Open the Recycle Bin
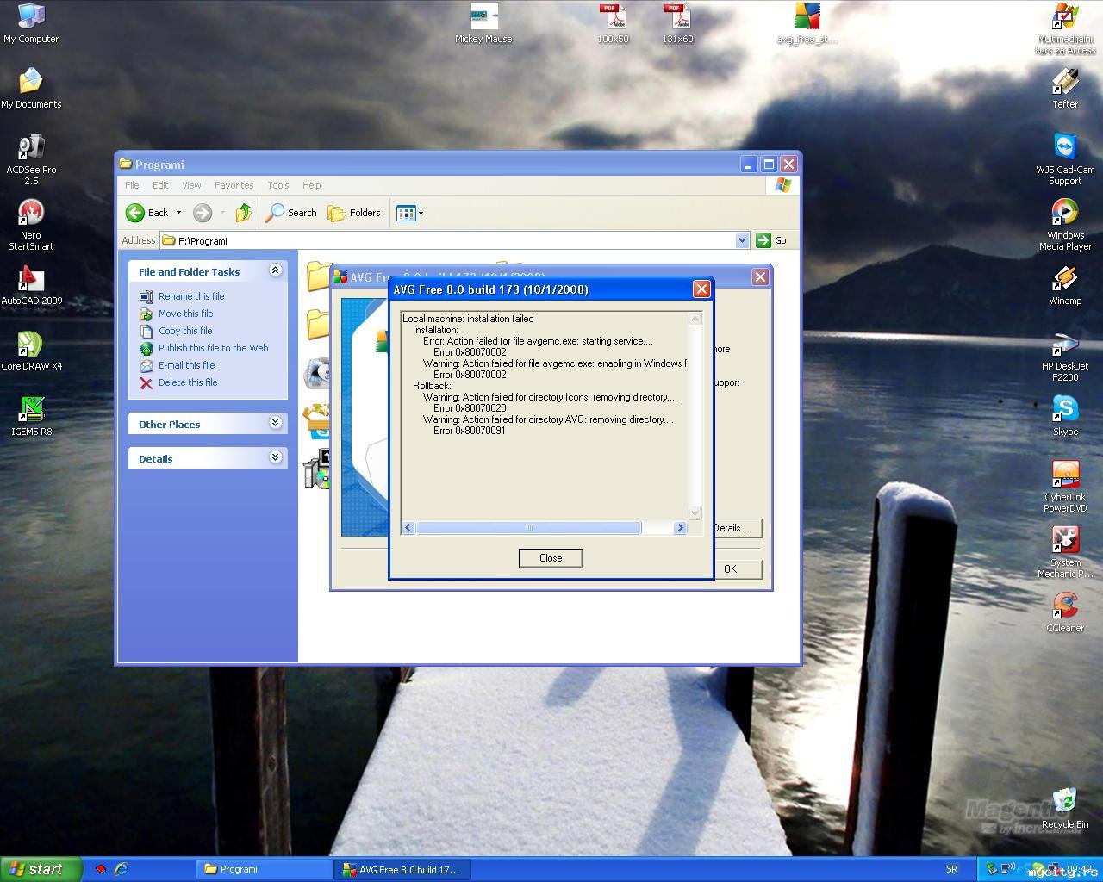1103x882 pixels. (1065, 809)
